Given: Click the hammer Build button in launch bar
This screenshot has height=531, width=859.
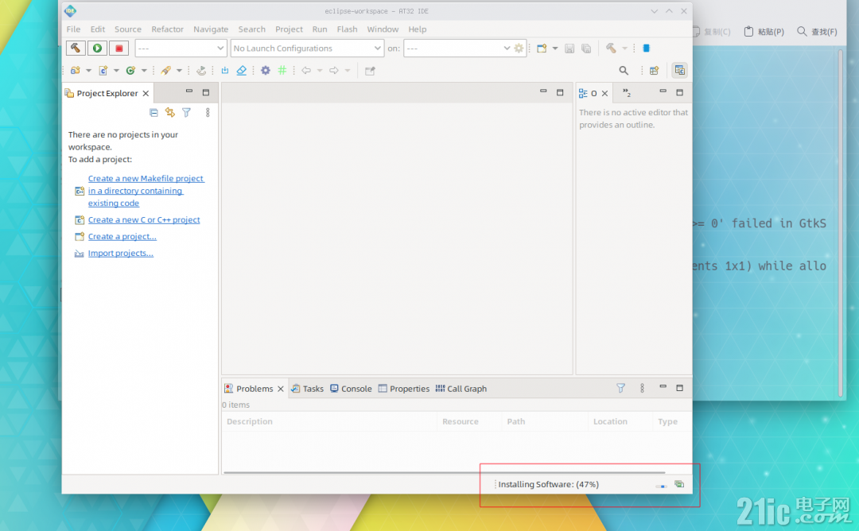Looking at the screenshot, I should 76,48.
